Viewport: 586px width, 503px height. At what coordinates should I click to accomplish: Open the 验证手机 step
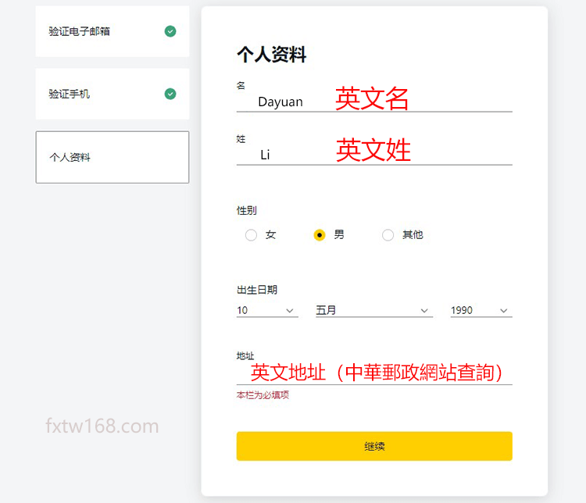pos(112,94)
